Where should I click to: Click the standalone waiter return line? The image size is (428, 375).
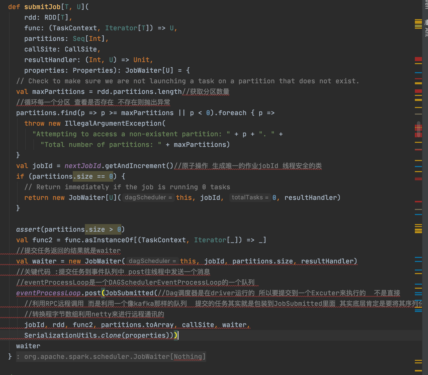(x=28, y=346)
